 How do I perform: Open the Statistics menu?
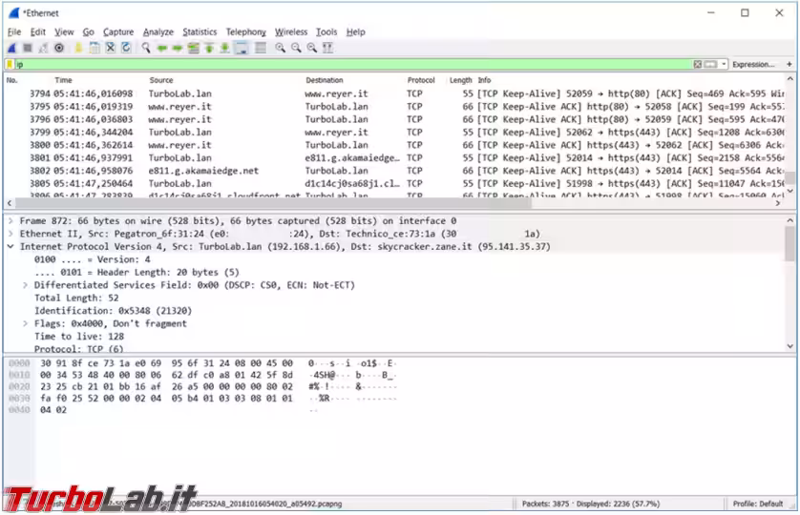point(200,31)
